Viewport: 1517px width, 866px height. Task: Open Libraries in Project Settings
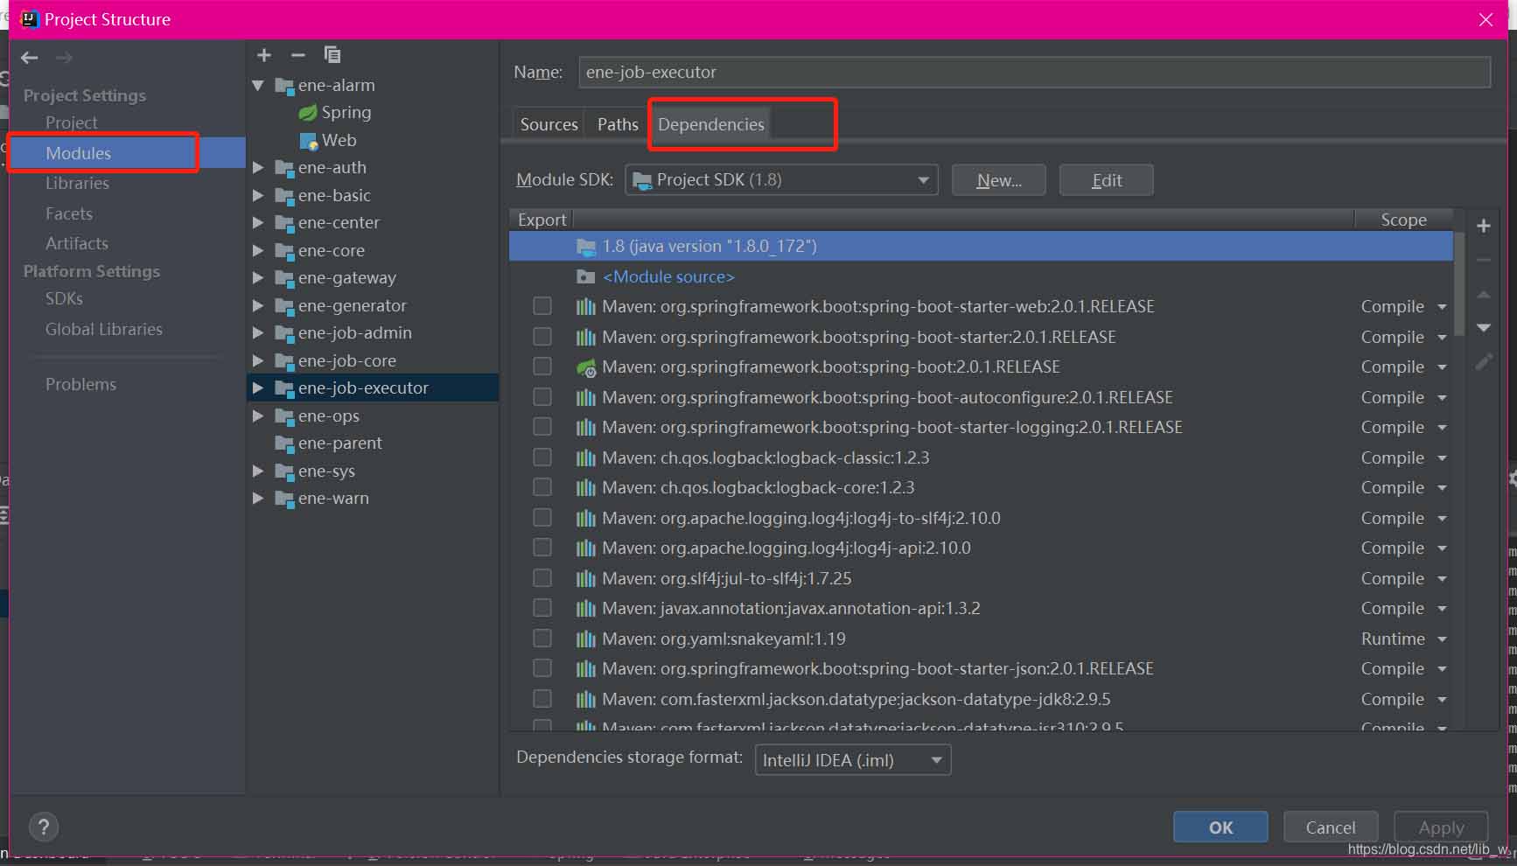77,184
